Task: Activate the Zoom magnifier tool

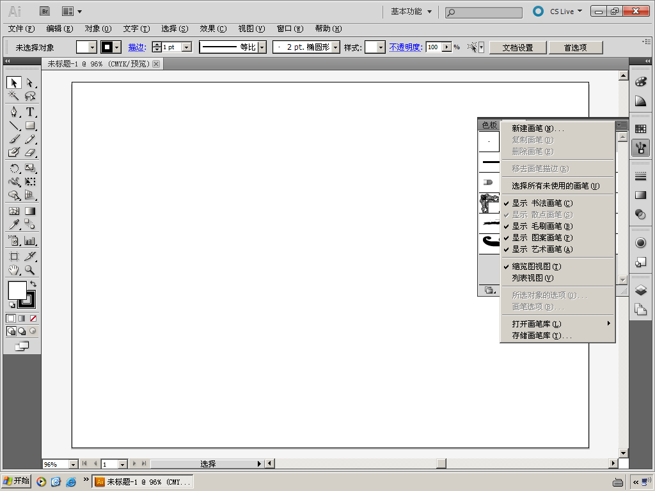Action: (30, 270)
